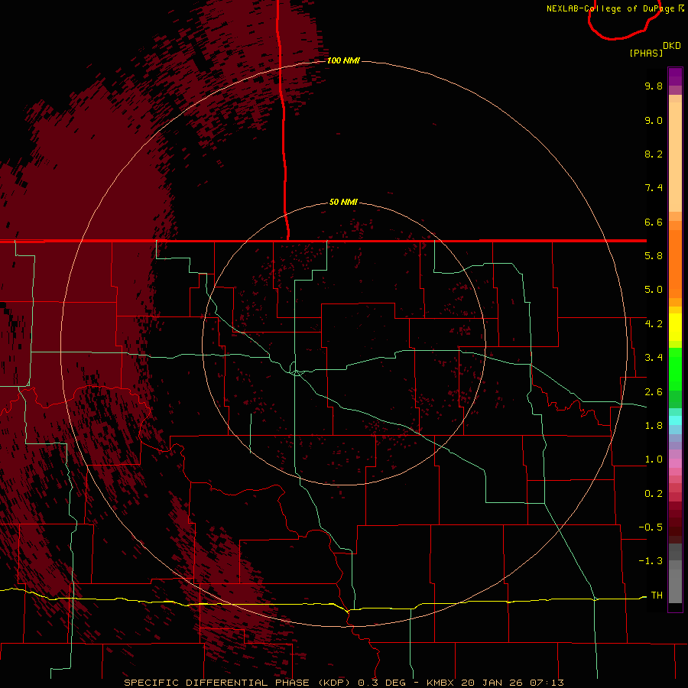The width and height of the screenshot is (688, 688).
Task: Click the TH label on the color scale
Action: [657, 595]
